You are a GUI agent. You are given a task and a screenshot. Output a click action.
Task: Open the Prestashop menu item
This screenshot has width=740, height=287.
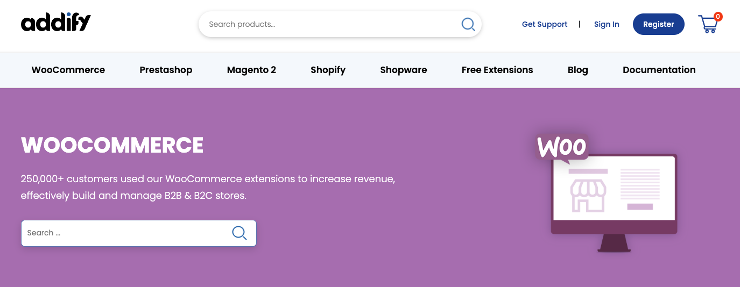(x=166, y=70)
